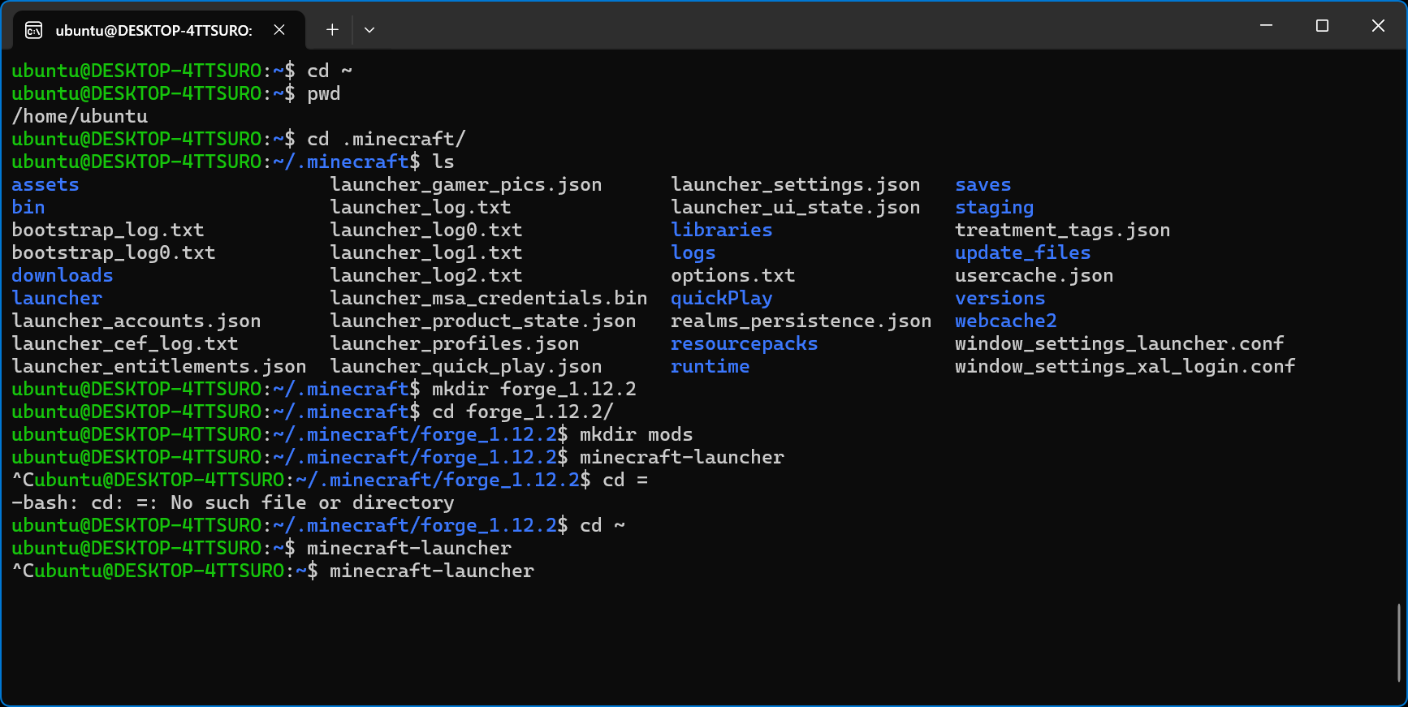Click 'launcher_product_state.json' file name
The image size is (1408, 707).
[483, 321]
